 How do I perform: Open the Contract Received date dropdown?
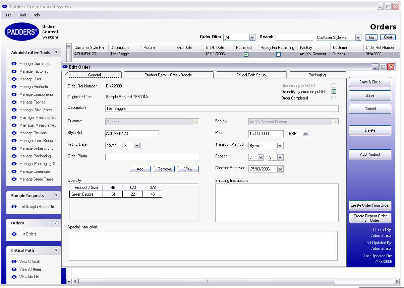click(x=280, y=169)
